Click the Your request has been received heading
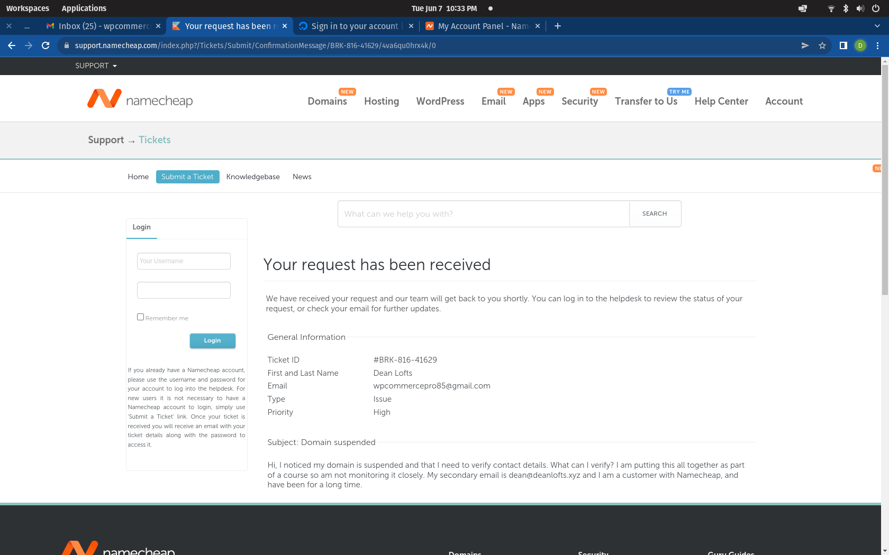 pos(377,264)
